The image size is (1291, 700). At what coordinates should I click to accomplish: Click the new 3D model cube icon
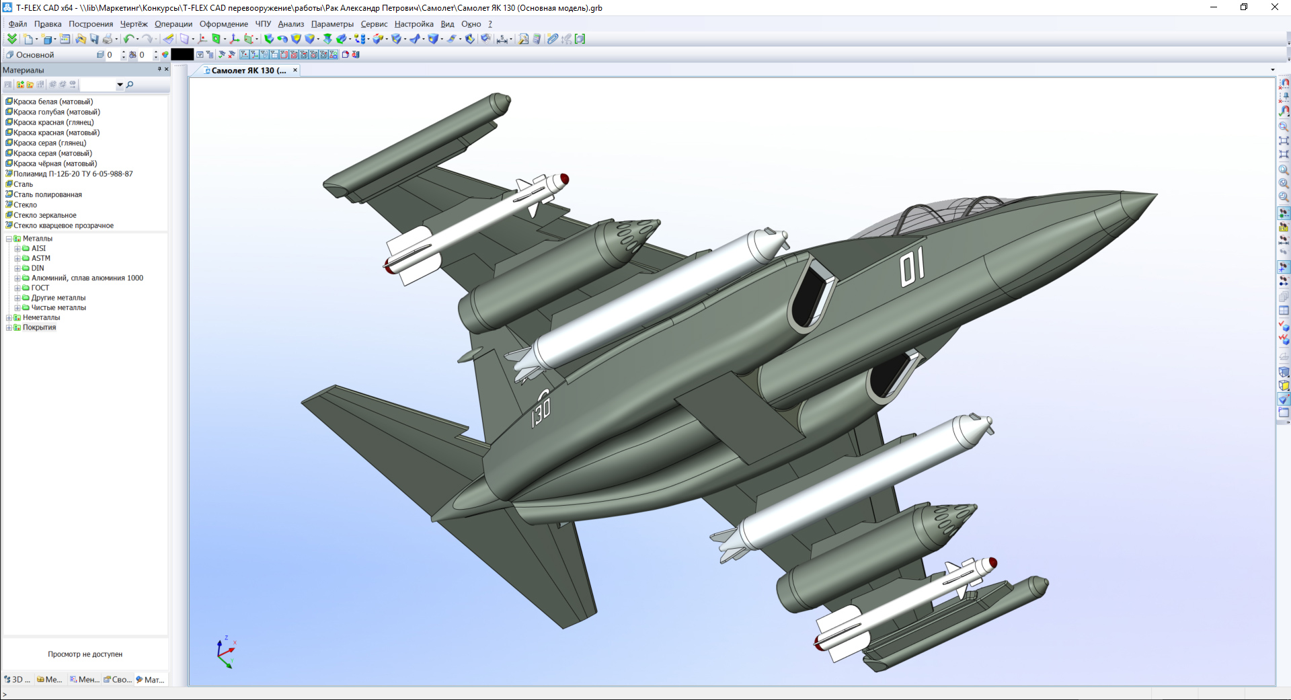pyautogui.click(x=47, y=39)
